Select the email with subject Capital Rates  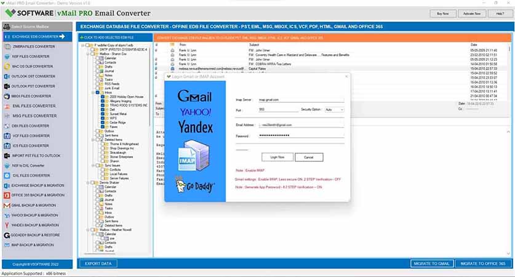tap(257, 69)
